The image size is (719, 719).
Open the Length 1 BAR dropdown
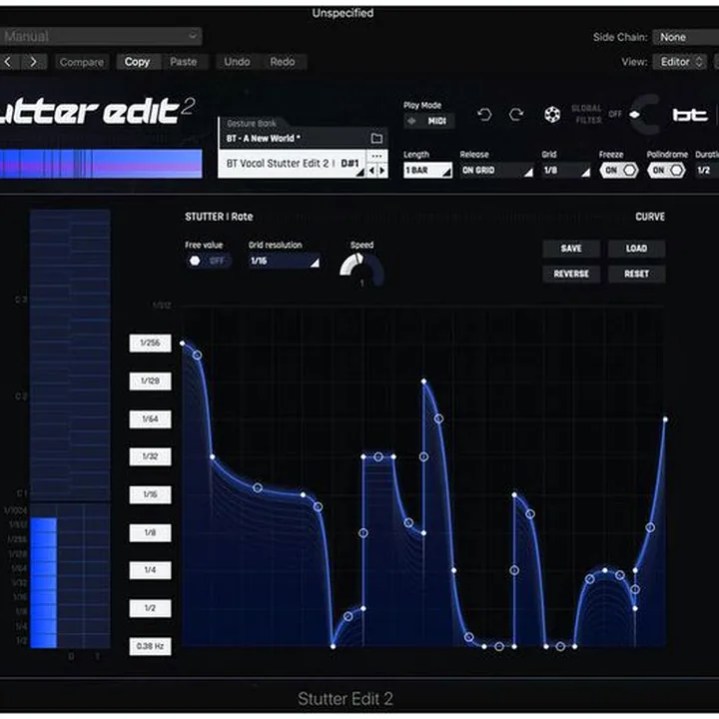(x=427, y=171)
